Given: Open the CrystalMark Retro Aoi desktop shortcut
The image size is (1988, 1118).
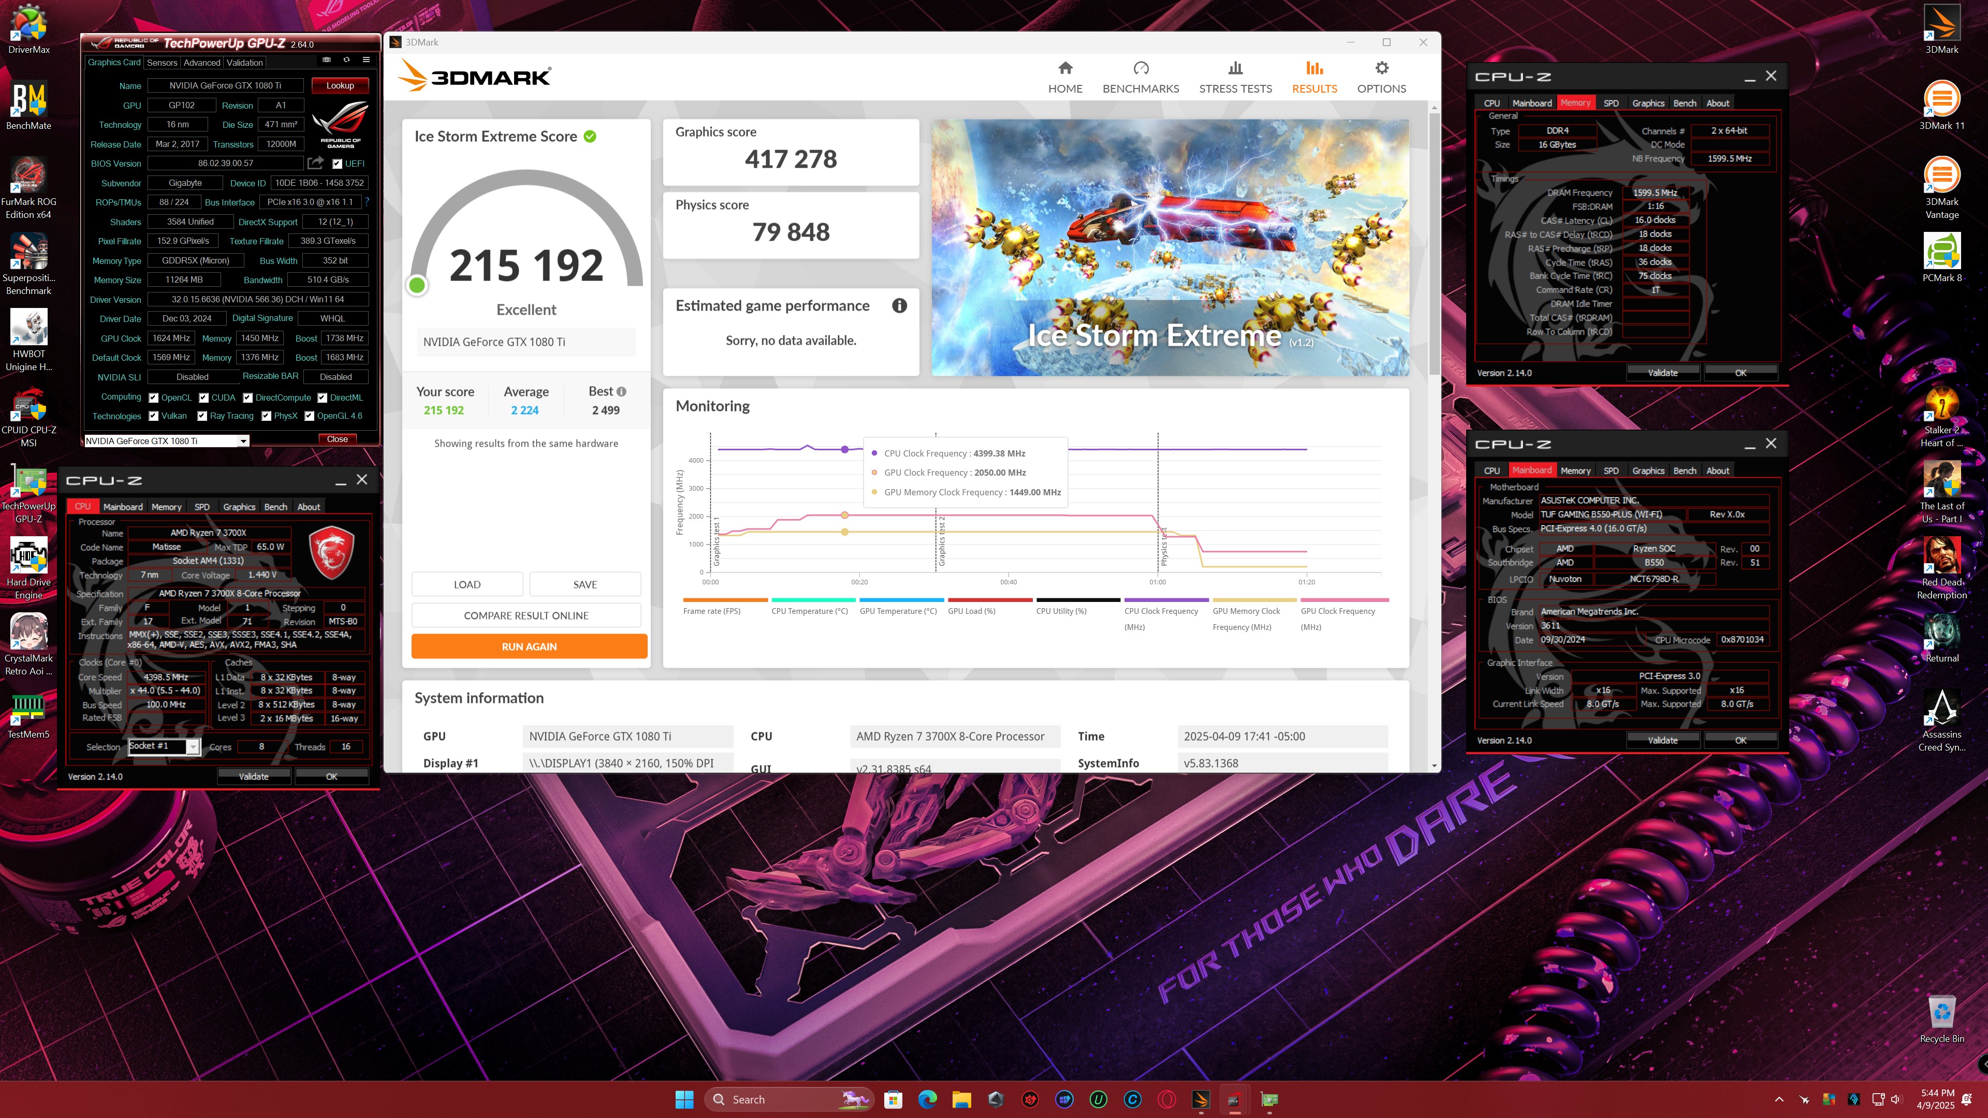Looking at the screenshot, I should (x=28, y=644).
